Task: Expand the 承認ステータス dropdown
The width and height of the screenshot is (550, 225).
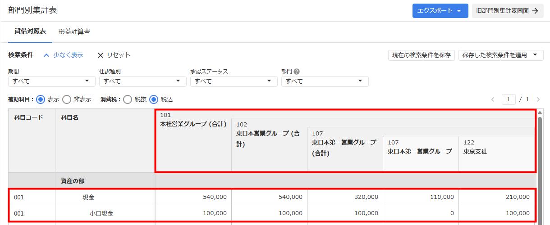Action: [234, 81]
